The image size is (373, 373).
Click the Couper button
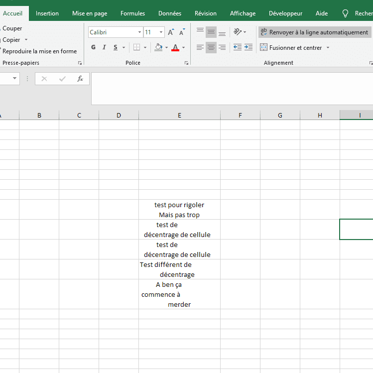(12, 28)
